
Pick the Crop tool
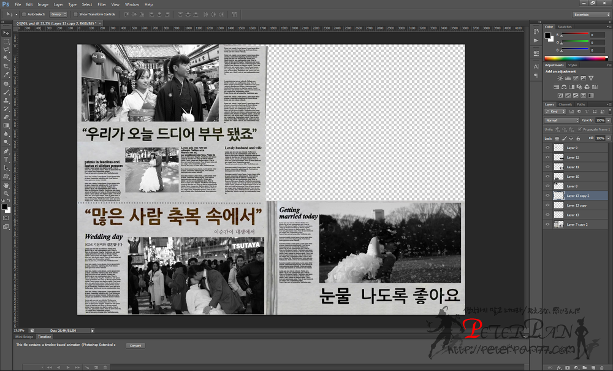click(x=6, y=66)
